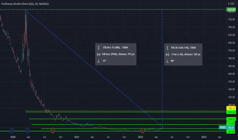Click the 250.00 price scale value

[231, 97]
